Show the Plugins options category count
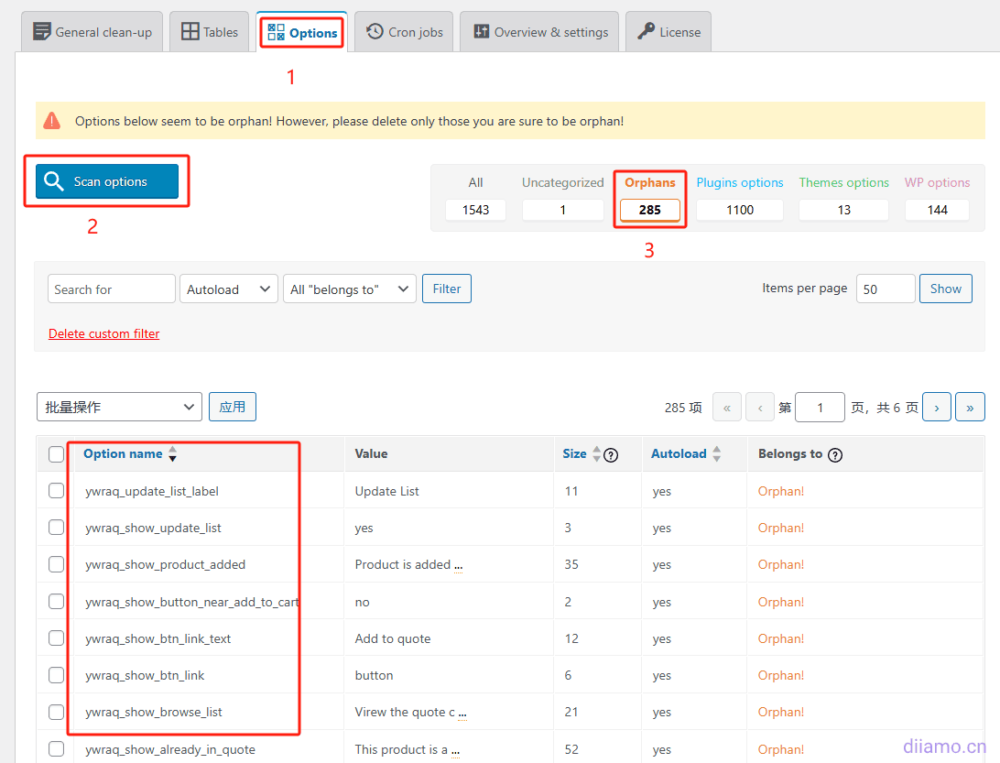The height and width of the screenshot is (763, 1000). click(x=739, y=210)
